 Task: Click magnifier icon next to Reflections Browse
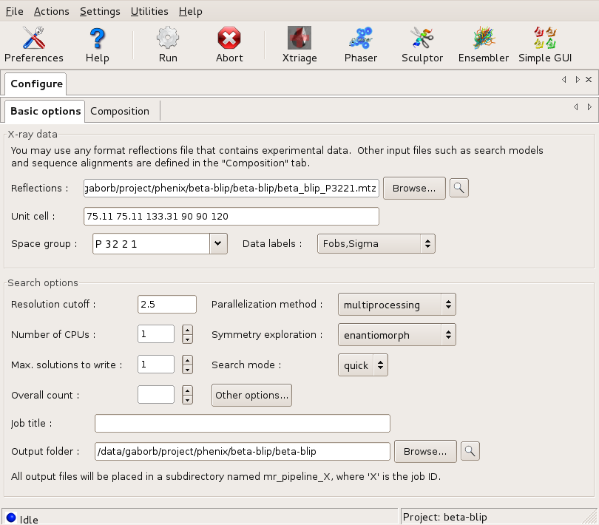pyautogui.click(x=458, y=188)
